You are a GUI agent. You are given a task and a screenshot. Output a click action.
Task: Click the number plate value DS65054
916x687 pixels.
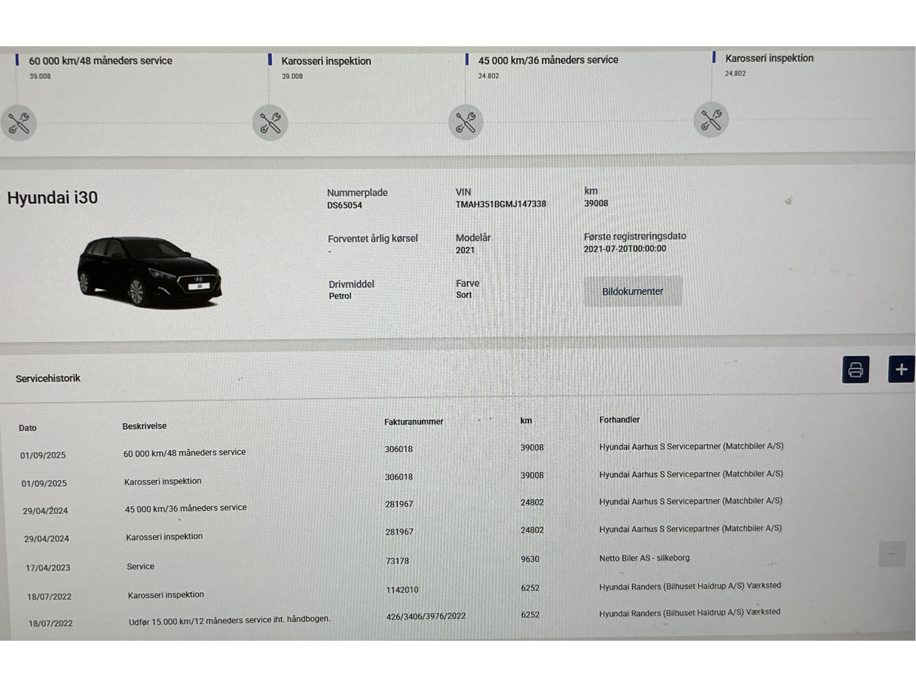click(344, 205)
